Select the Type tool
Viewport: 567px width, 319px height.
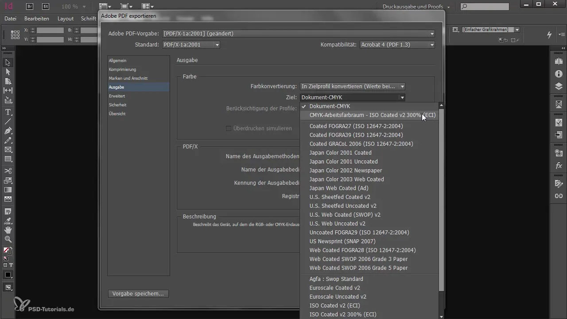8,112
